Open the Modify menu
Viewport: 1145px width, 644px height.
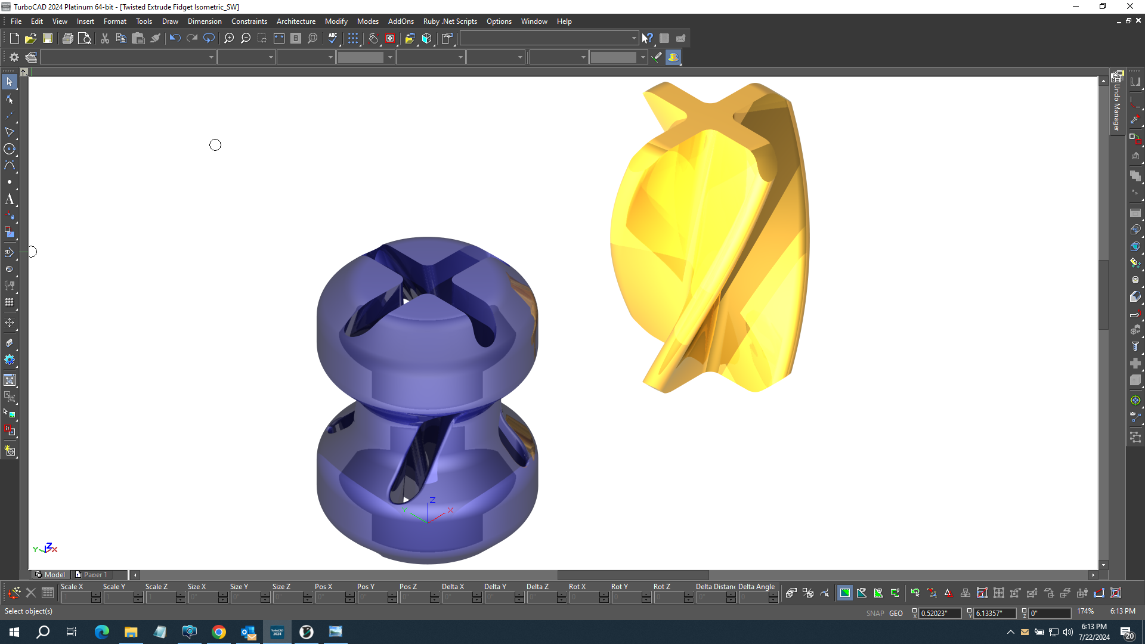coord(336,21)
